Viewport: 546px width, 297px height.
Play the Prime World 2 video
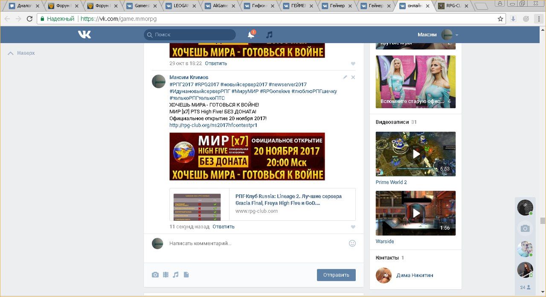pos(415,154)
